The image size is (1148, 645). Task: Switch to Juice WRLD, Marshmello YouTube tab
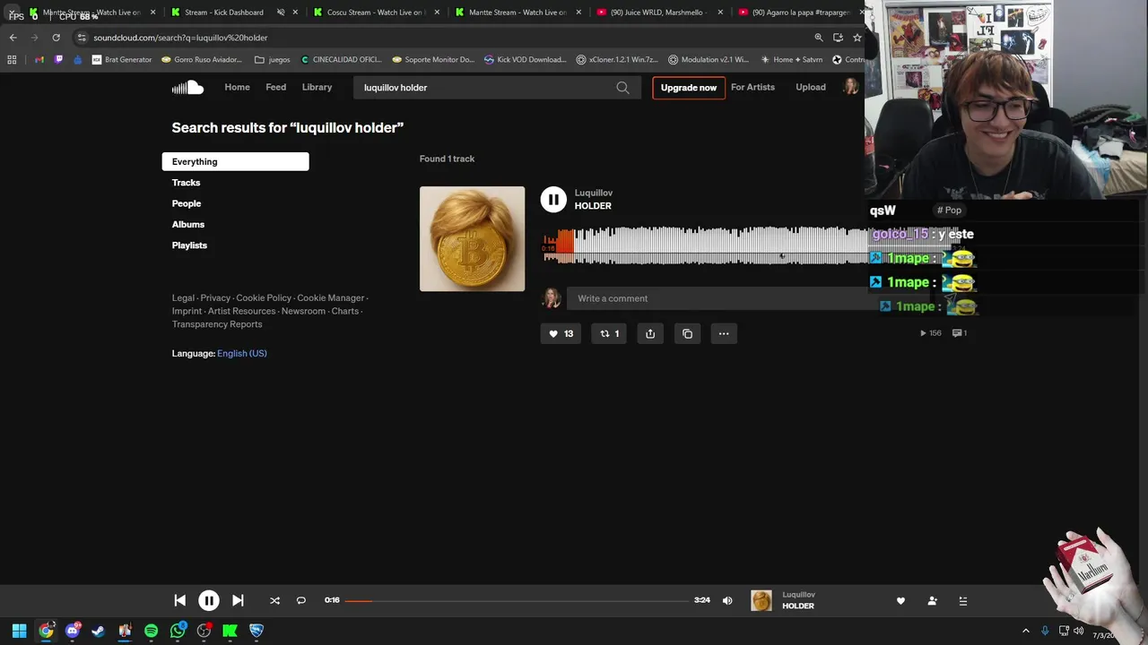pos(657,13)
